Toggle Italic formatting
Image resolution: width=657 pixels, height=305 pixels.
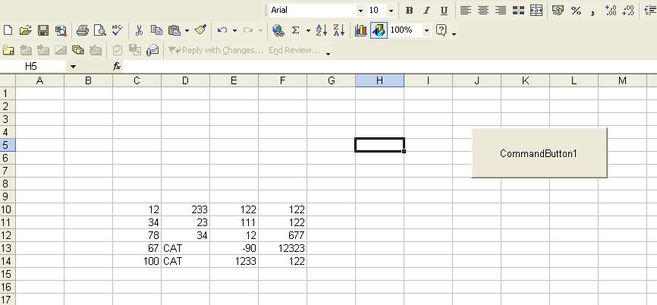(x=426, y=11)
